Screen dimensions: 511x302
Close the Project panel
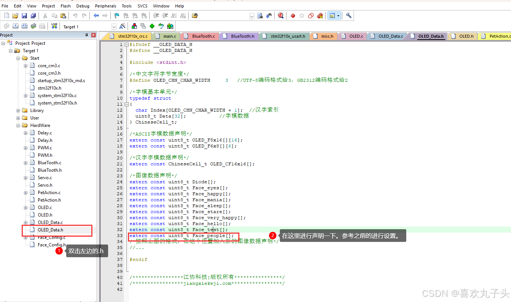[x=93, y=35]
